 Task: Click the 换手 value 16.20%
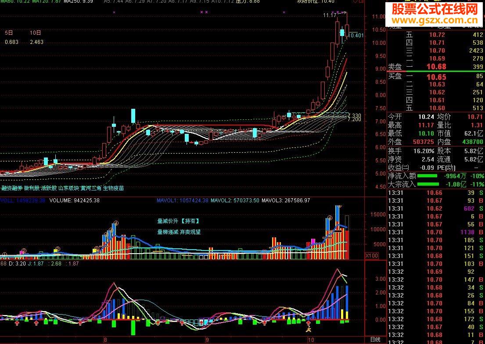tap(424, 151)
